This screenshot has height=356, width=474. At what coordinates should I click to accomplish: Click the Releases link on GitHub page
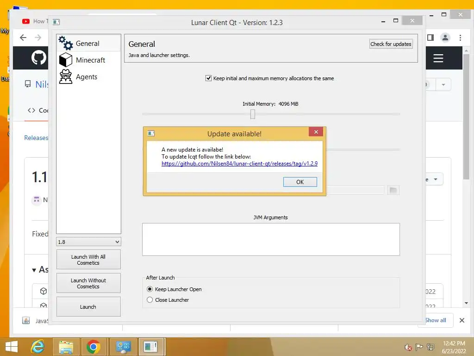pos(36,138)
